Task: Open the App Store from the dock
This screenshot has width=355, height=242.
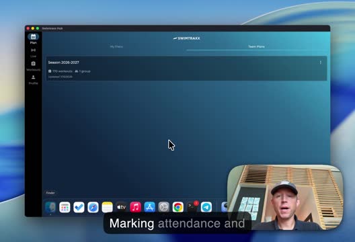Action: [150, 207]
